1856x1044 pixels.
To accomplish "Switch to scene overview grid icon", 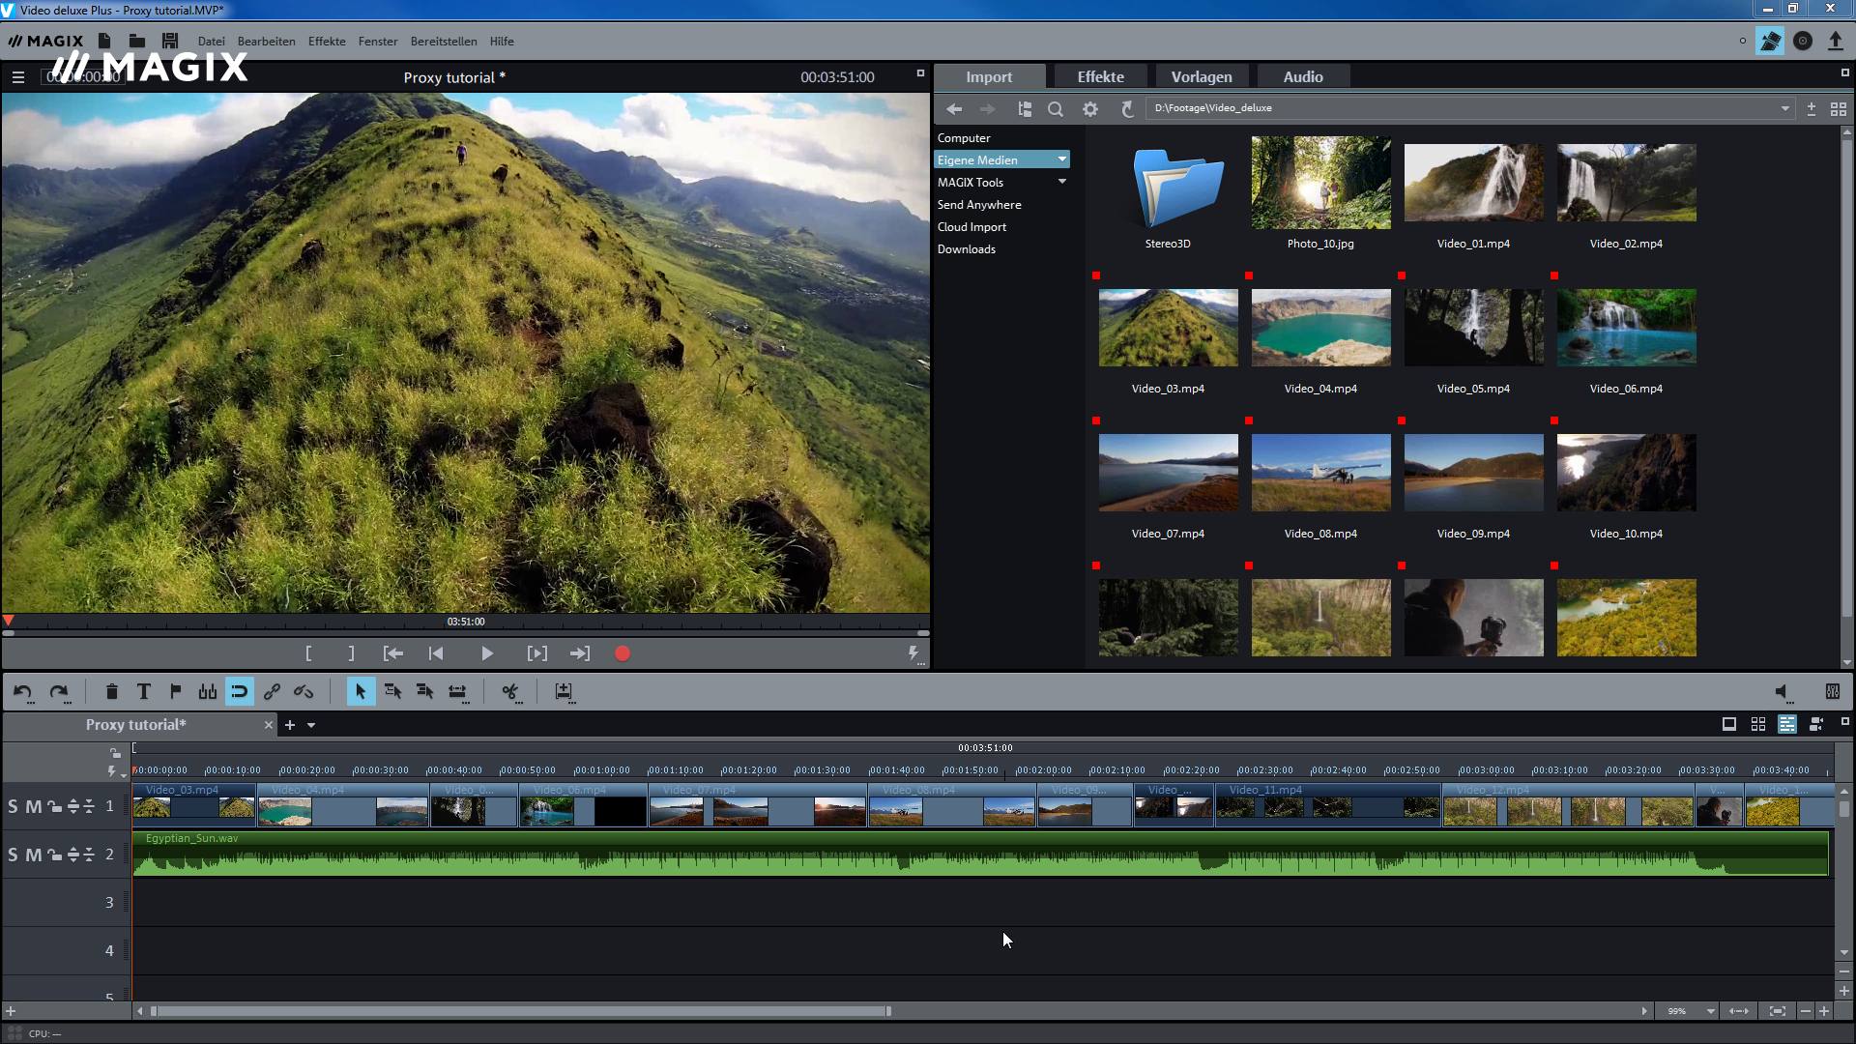I will (x=1758, y=724).
